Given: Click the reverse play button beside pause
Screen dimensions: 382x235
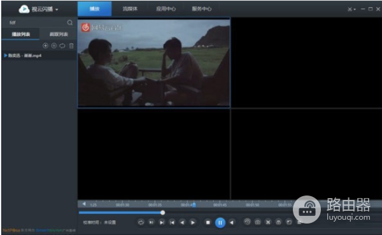Looking at the screenshot, I should click(232, 222).
